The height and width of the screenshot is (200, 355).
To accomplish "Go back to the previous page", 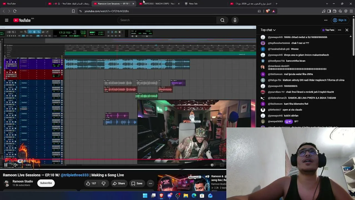I will [4, 11].
